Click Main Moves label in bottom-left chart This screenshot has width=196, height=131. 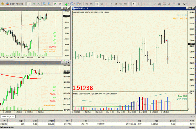[50, 105]
